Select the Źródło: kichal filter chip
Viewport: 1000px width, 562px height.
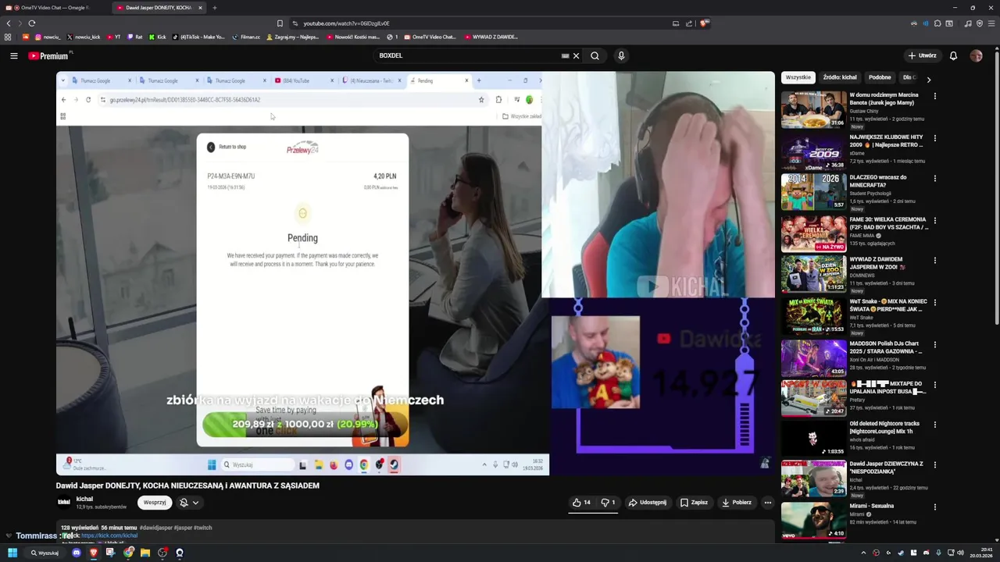840,77
